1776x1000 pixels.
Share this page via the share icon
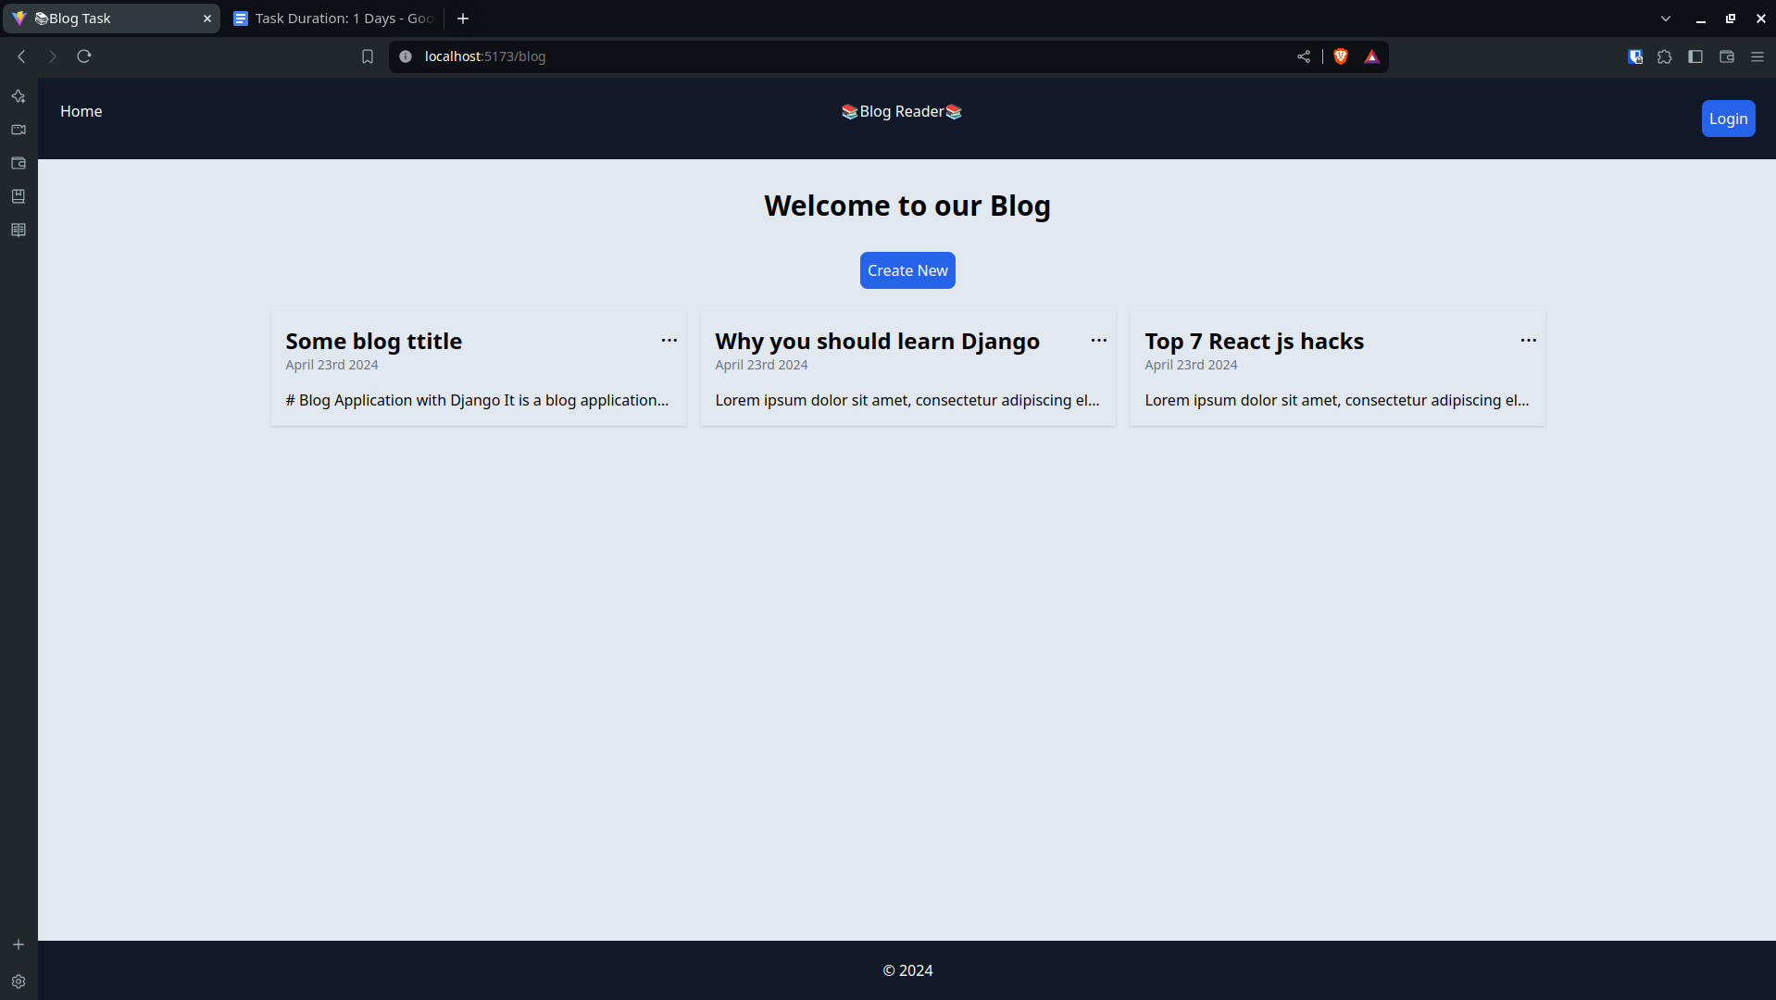tap(1304, 56)
